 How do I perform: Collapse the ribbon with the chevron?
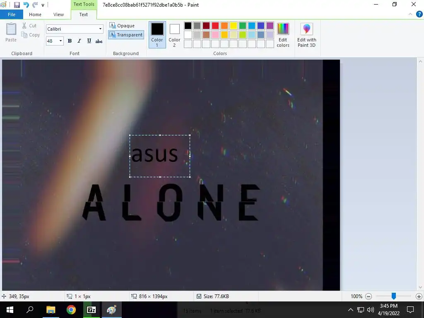(x=410, y=14)
